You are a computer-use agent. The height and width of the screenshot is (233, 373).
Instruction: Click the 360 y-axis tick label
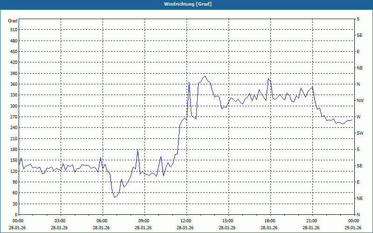(14, 84)
